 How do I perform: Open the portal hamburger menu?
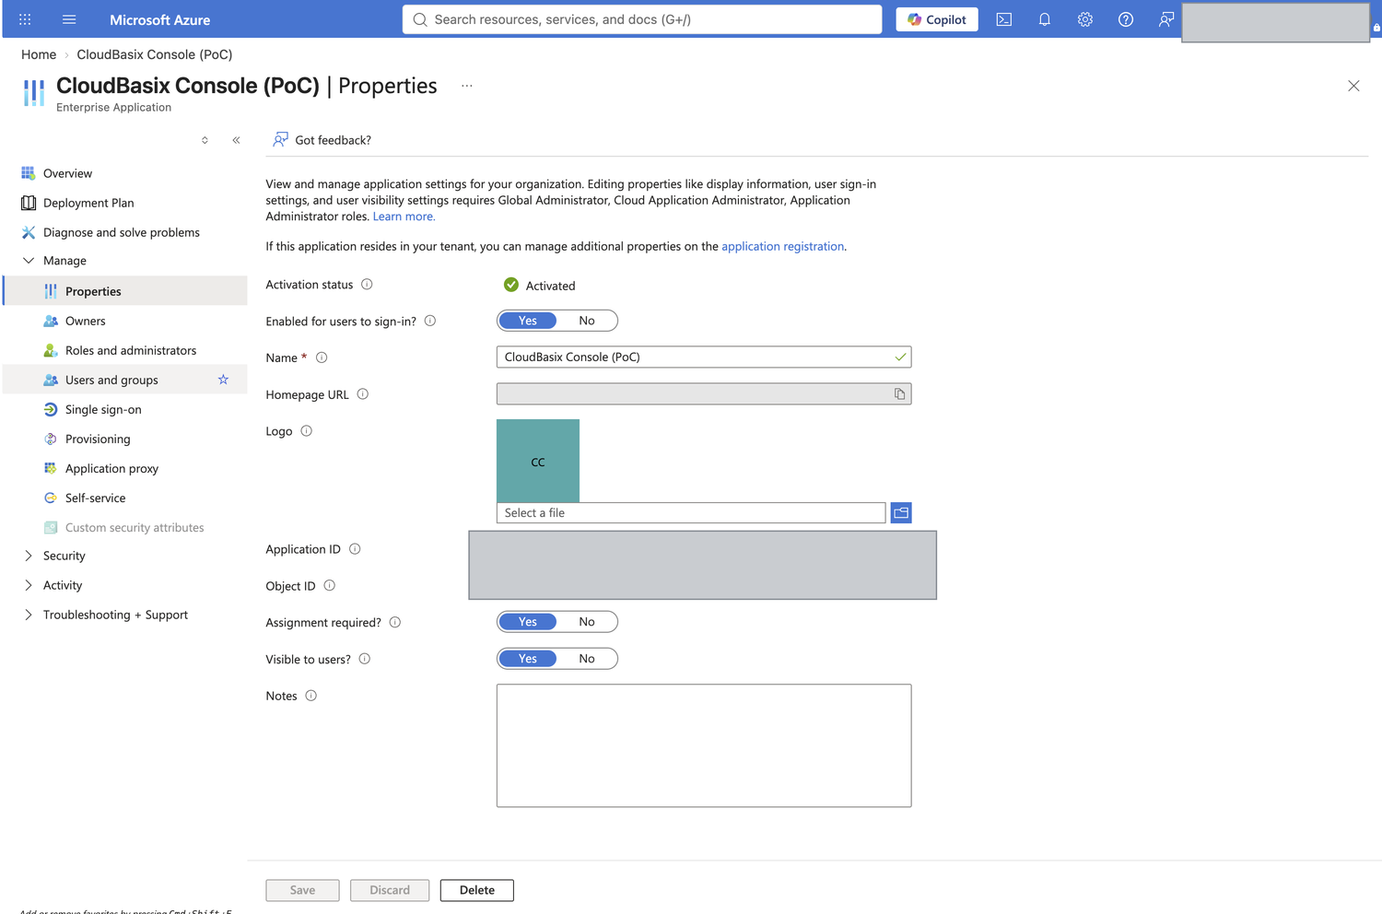(x=69, y=19)
